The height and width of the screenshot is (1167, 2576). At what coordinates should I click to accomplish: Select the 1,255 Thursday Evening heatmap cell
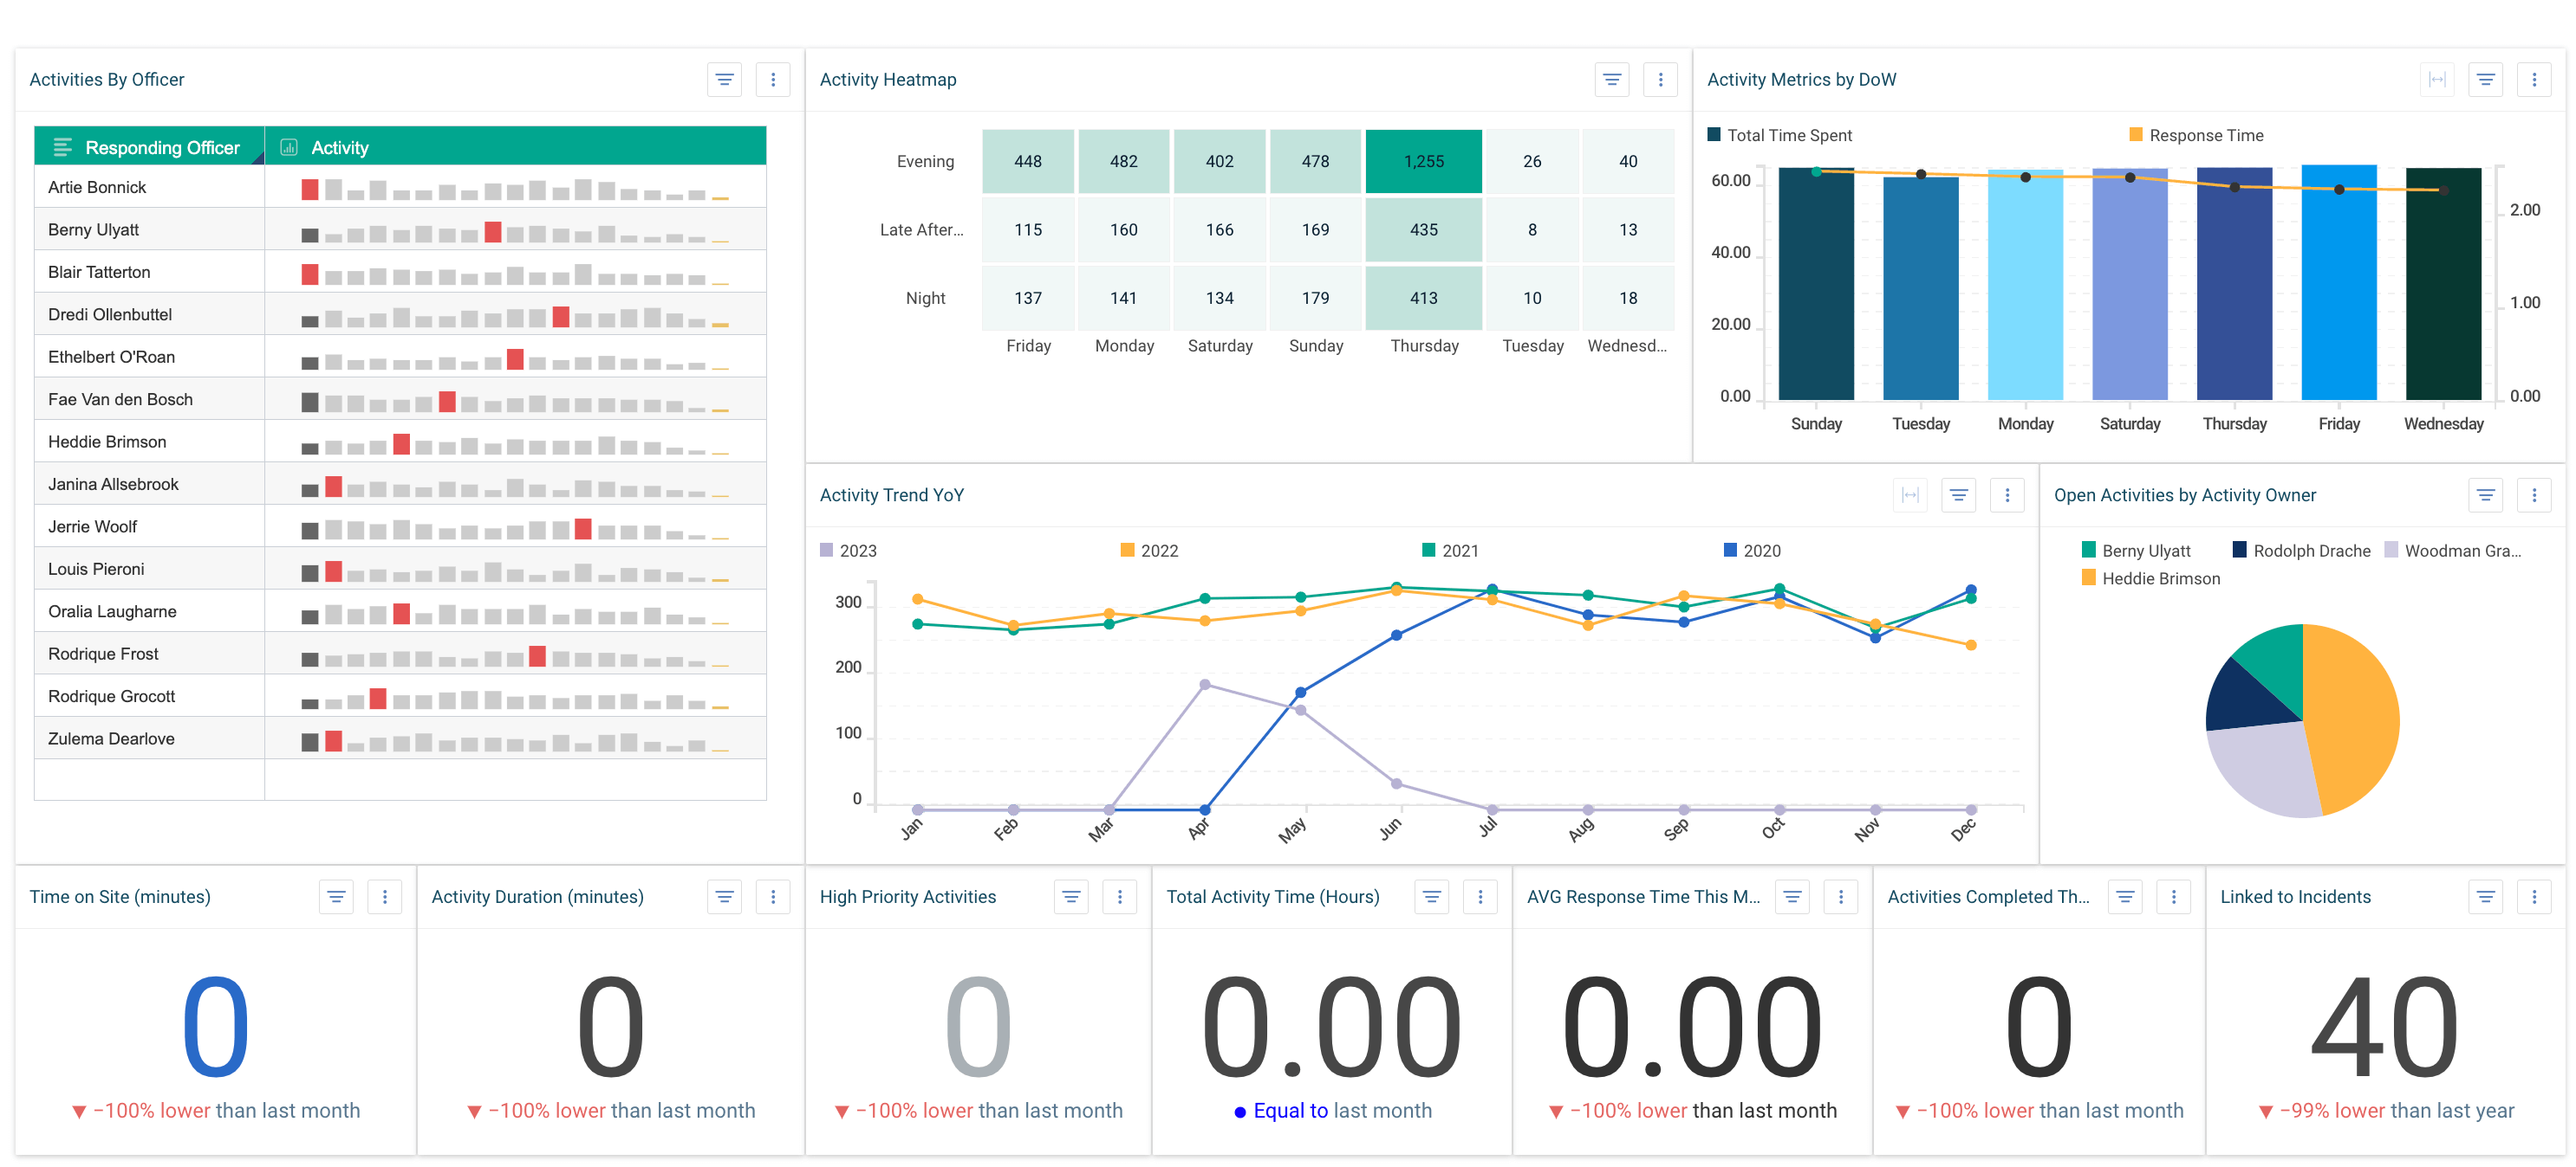coord(1424,161)
